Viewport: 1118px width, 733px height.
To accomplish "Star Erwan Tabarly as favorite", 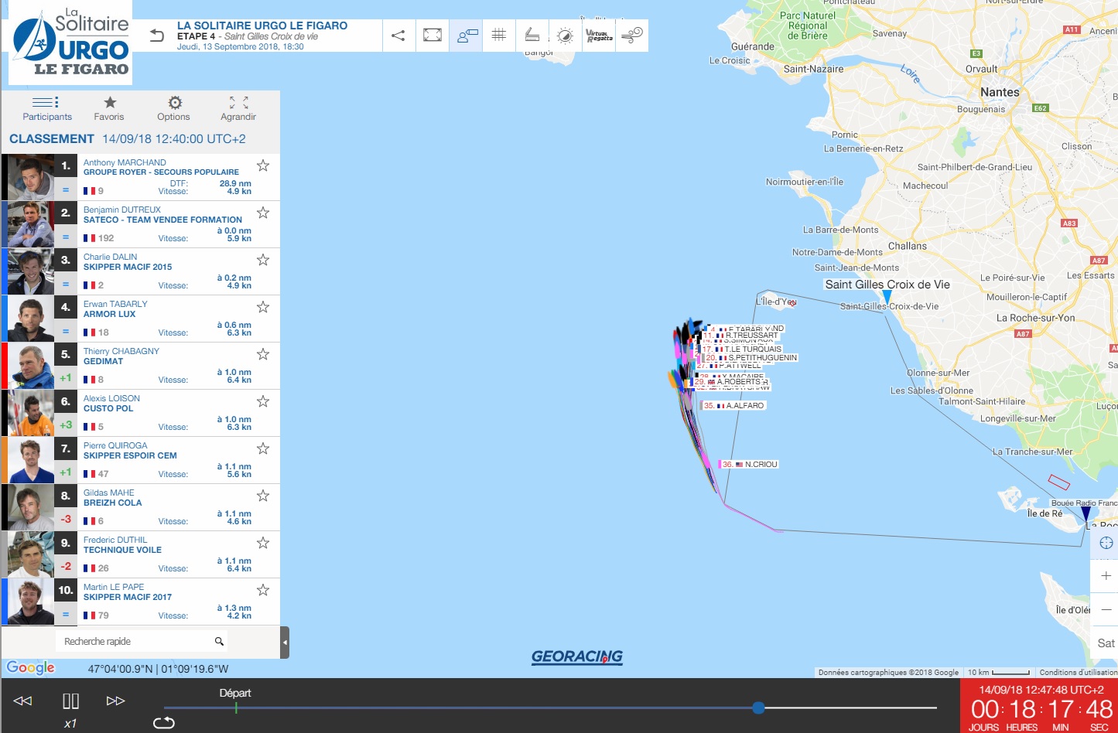I will (x=263, y=307).
